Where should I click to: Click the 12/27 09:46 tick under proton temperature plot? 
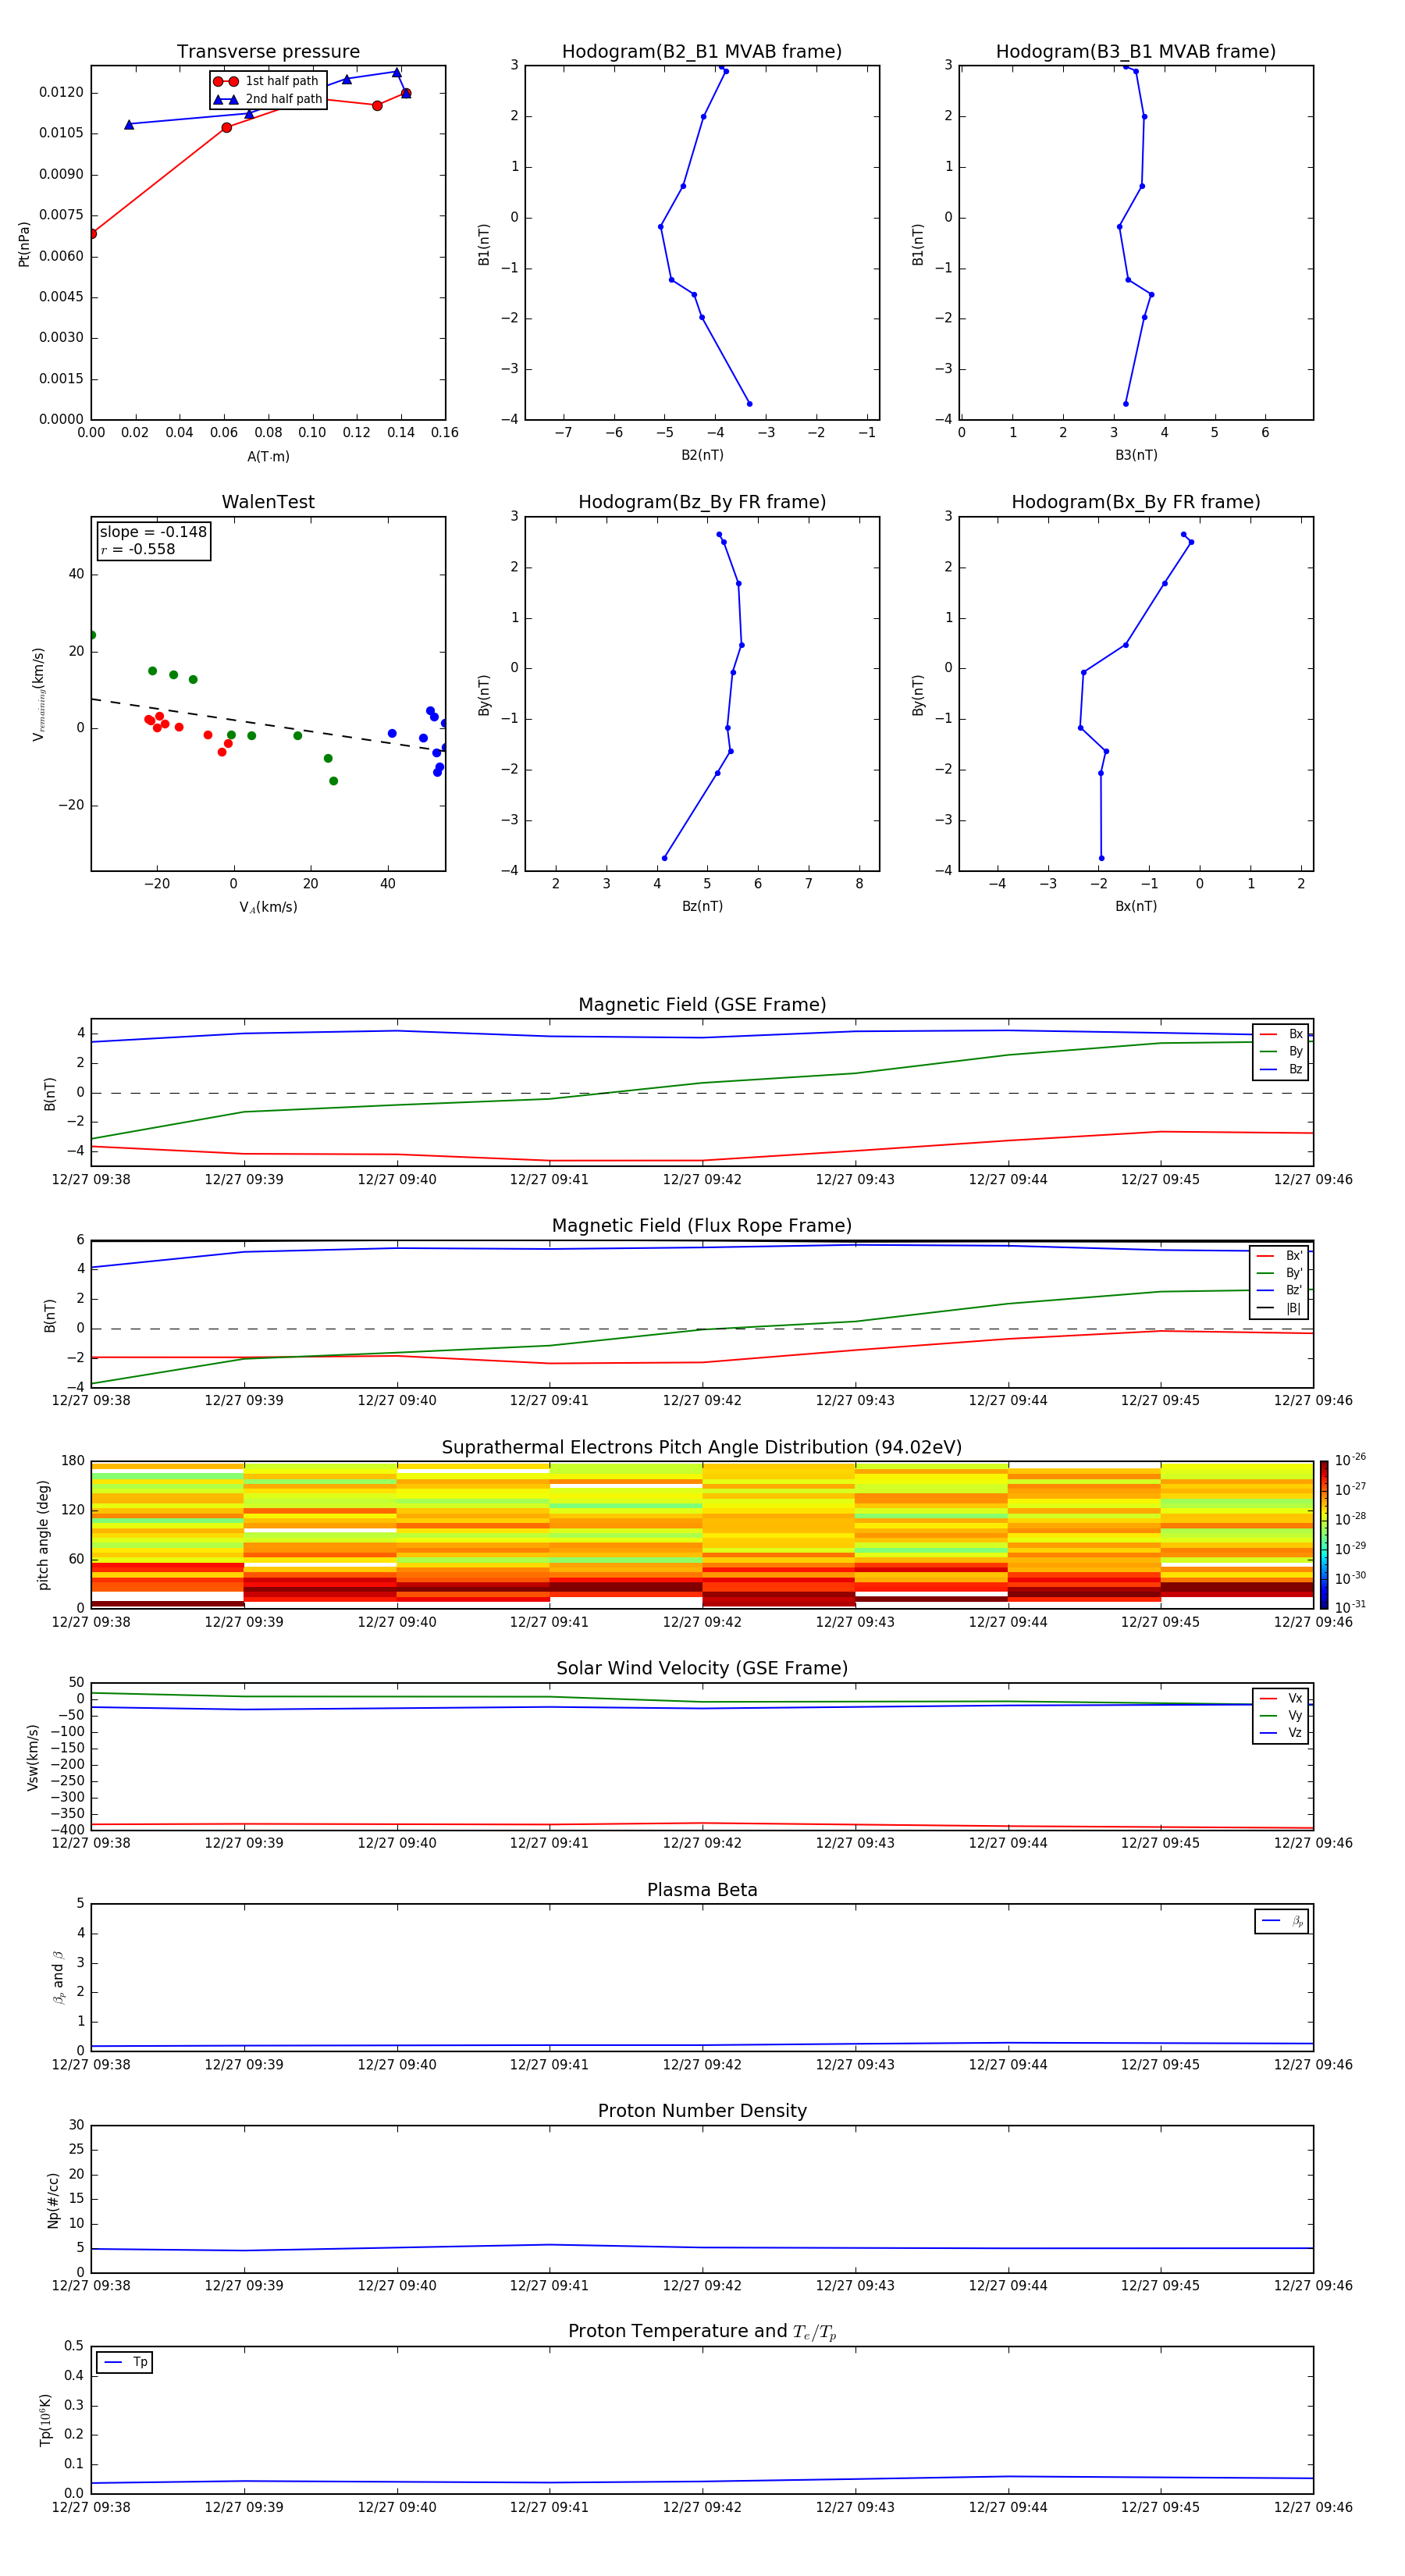pyautogui.click(x=1313, y=2507)
